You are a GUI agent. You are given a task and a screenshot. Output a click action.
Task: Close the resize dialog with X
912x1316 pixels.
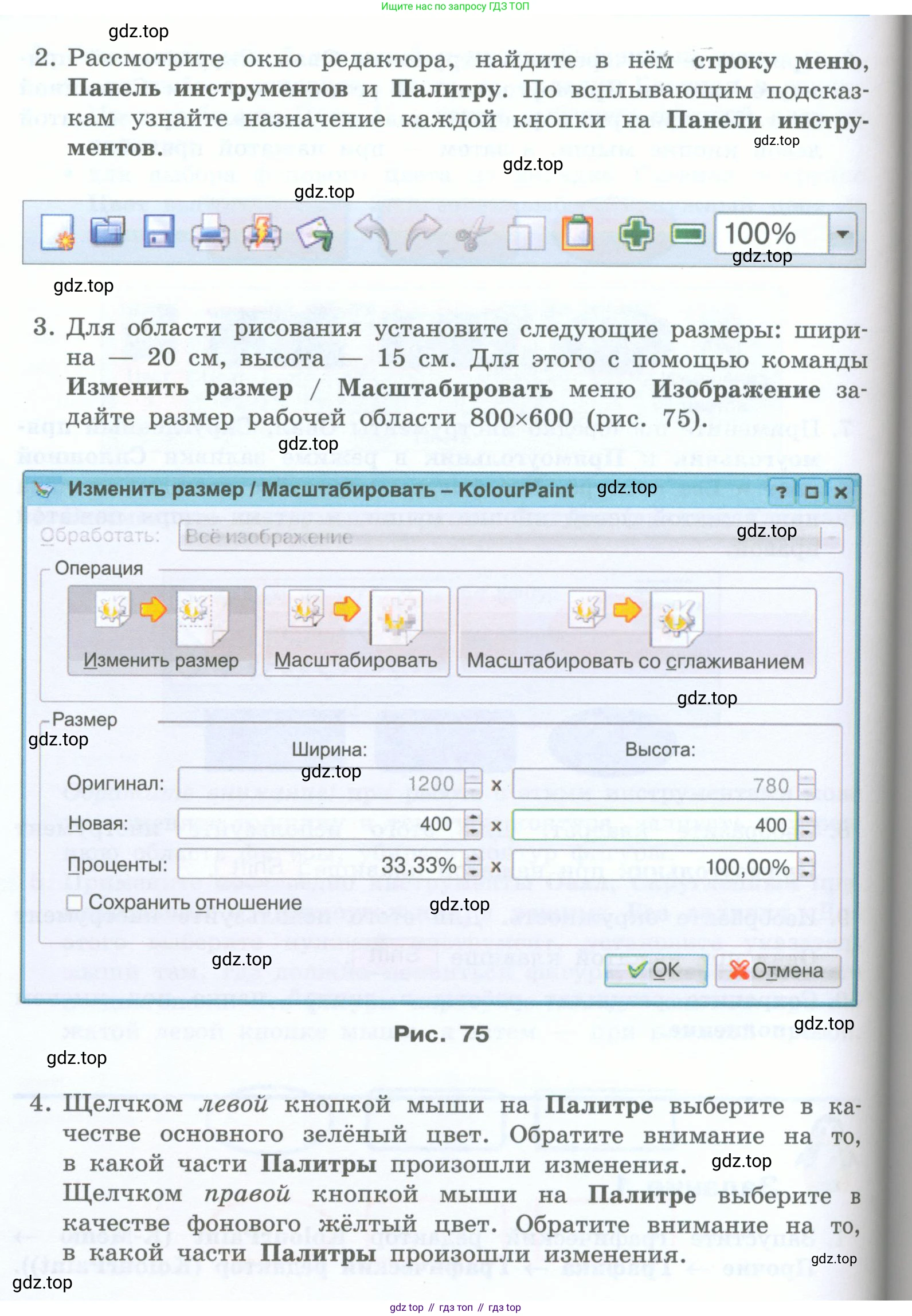841,492
